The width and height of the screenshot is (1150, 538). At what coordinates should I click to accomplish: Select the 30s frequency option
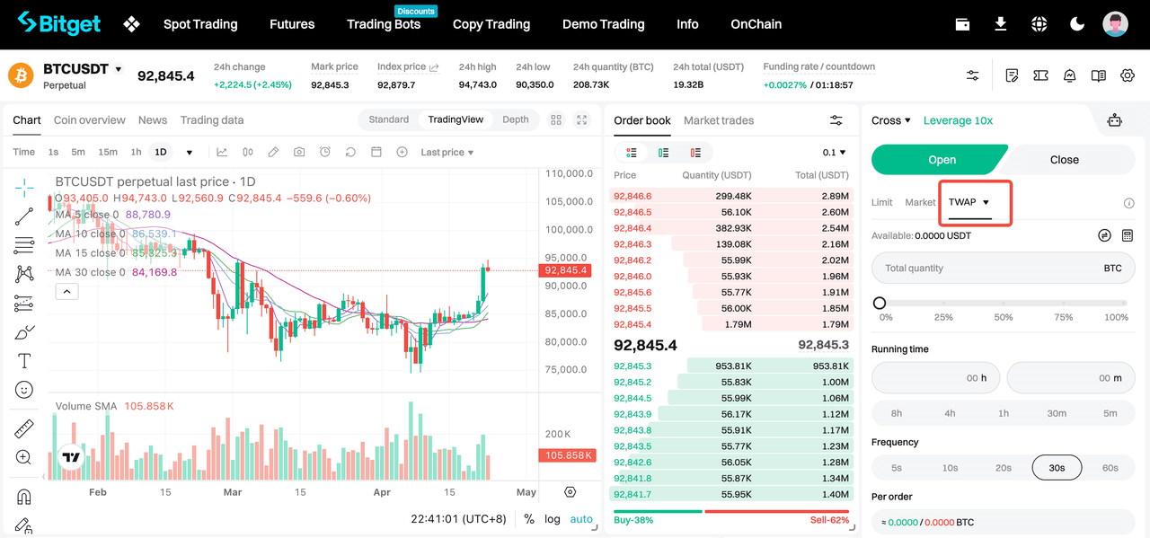pyautogui.click(x=1057, y=467)
